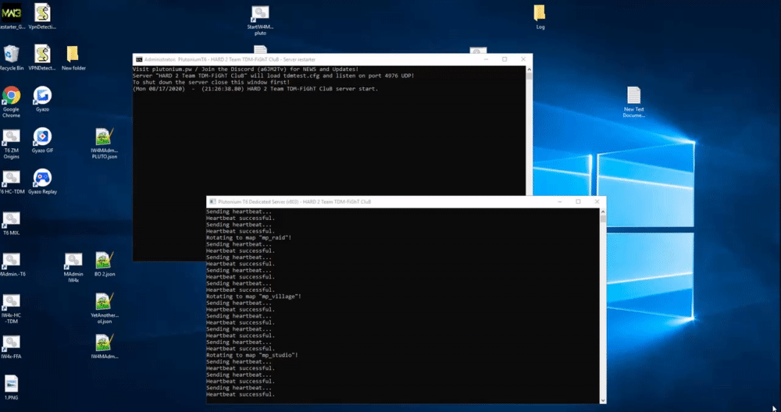Open Plutonium T6 Dedicated Server window's system menu icon
Screen dimensions: 781x412
pyautogui.click(x=212, y=201)
